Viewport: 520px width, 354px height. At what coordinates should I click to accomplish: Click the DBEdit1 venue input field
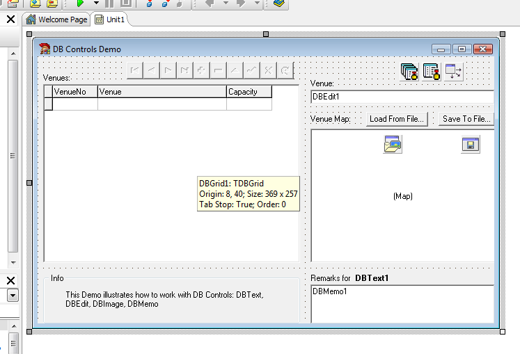(402, 97)
